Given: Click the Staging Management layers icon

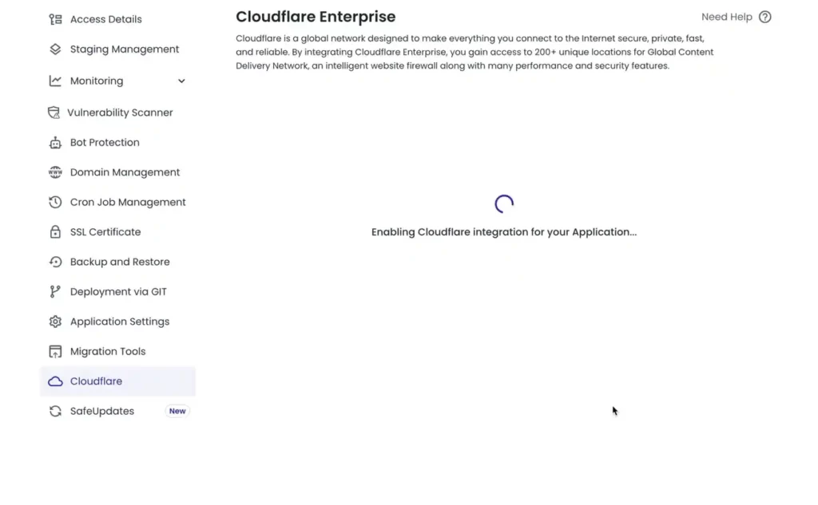Looking at the screenshot, I should [55, 49].
